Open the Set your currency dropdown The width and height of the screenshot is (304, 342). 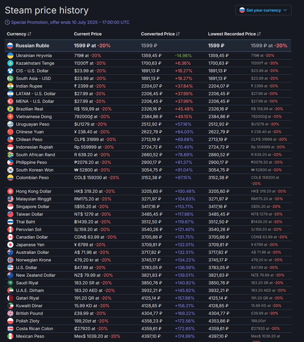pos(263,10)
